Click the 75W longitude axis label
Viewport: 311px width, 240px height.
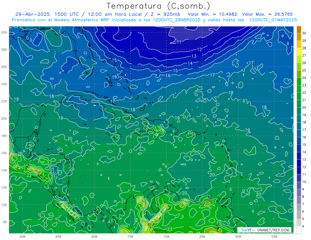pos(130,237)
